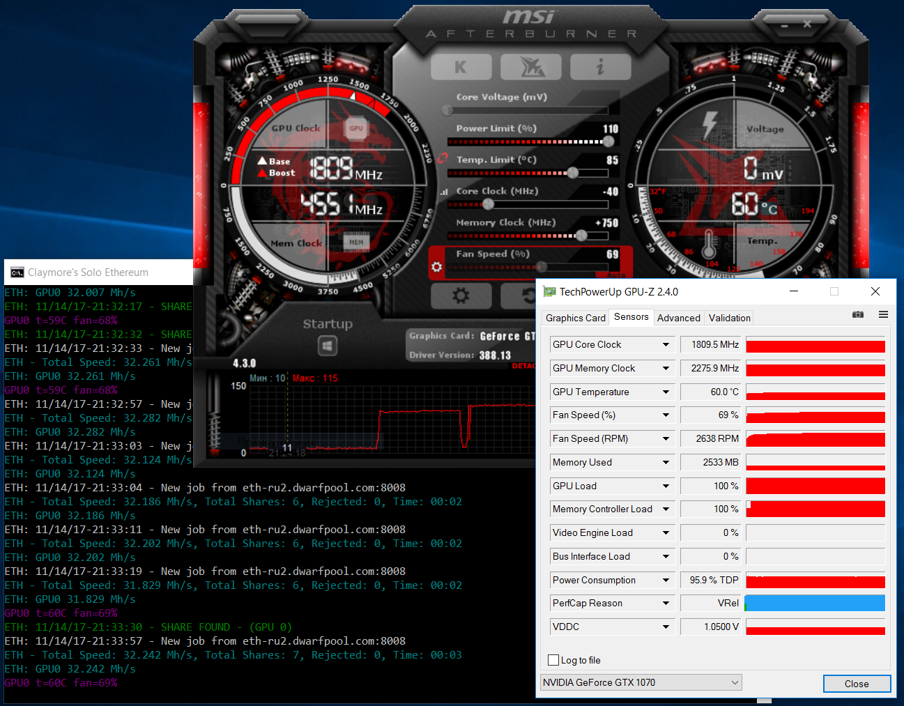Expand the GPU Core Clock sensor dropdown

[666, 345]
